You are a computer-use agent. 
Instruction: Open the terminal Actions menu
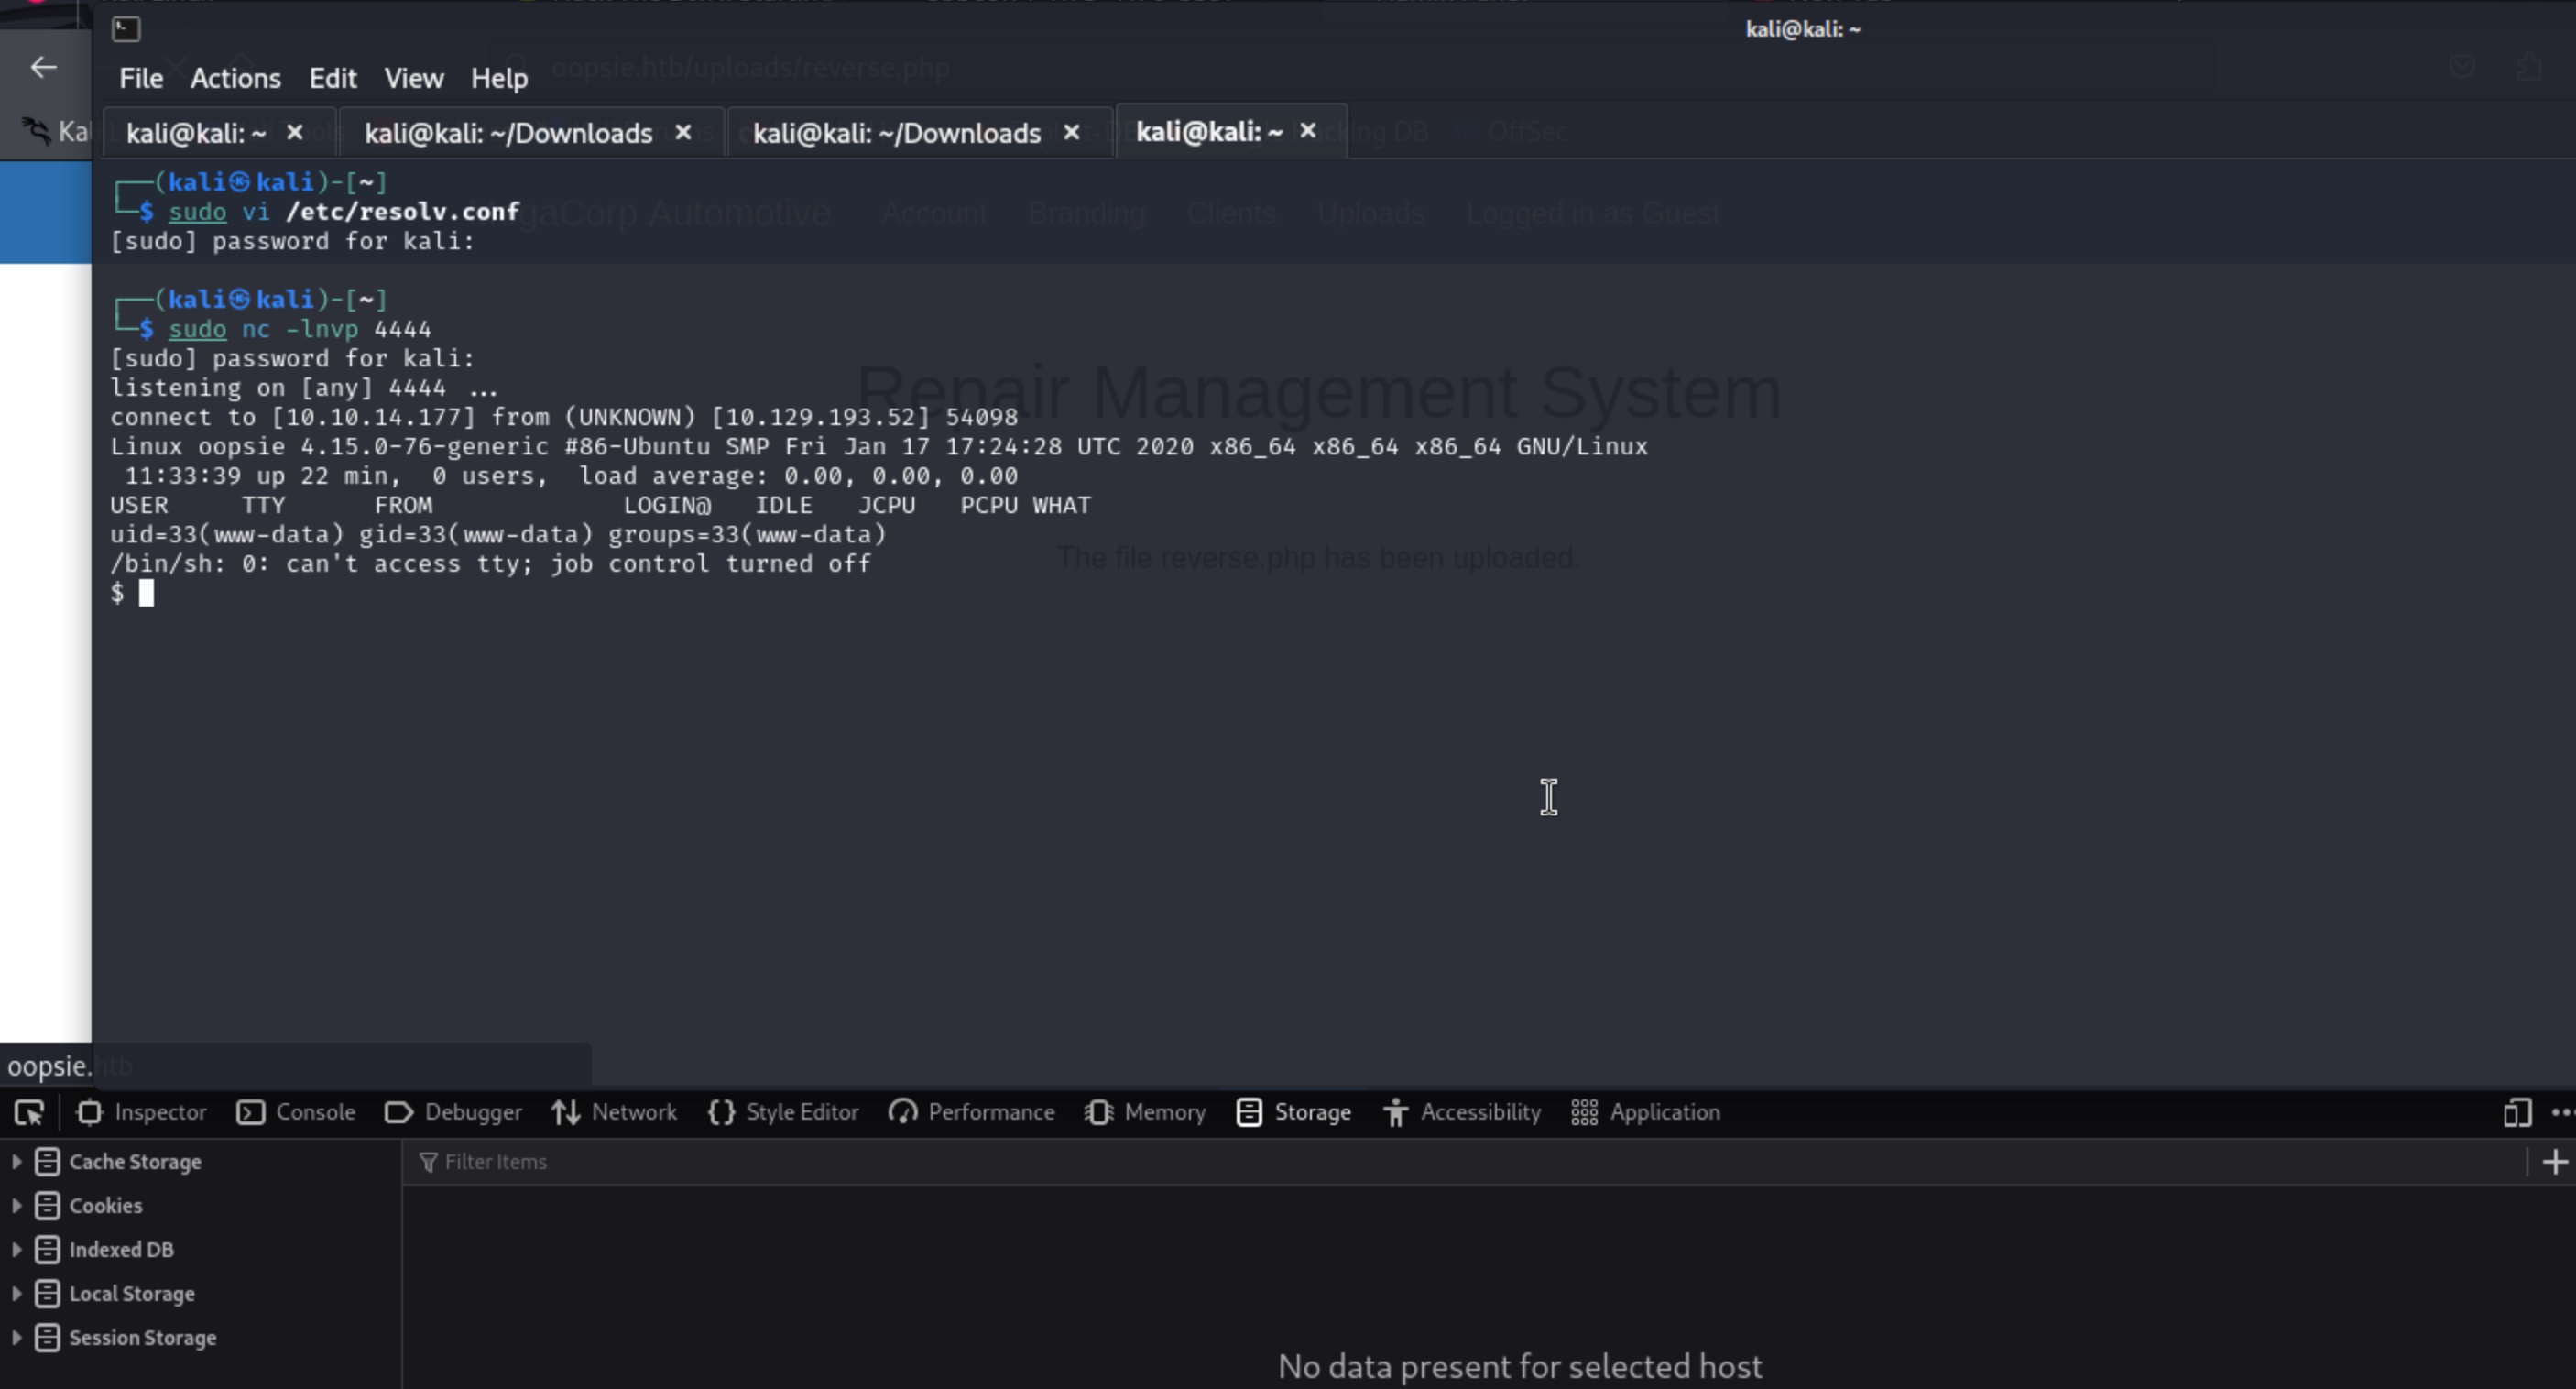coord(235,78)
